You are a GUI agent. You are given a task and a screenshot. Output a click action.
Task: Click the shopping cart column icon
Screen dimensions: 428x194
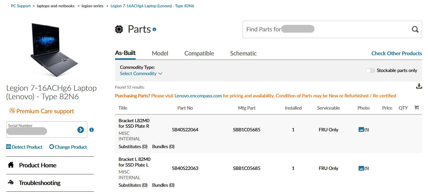click(x=417, y=108)
